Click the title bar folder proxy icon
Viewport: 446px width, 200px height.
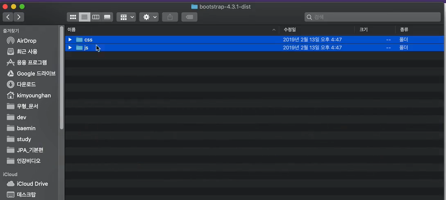point(194,7)
